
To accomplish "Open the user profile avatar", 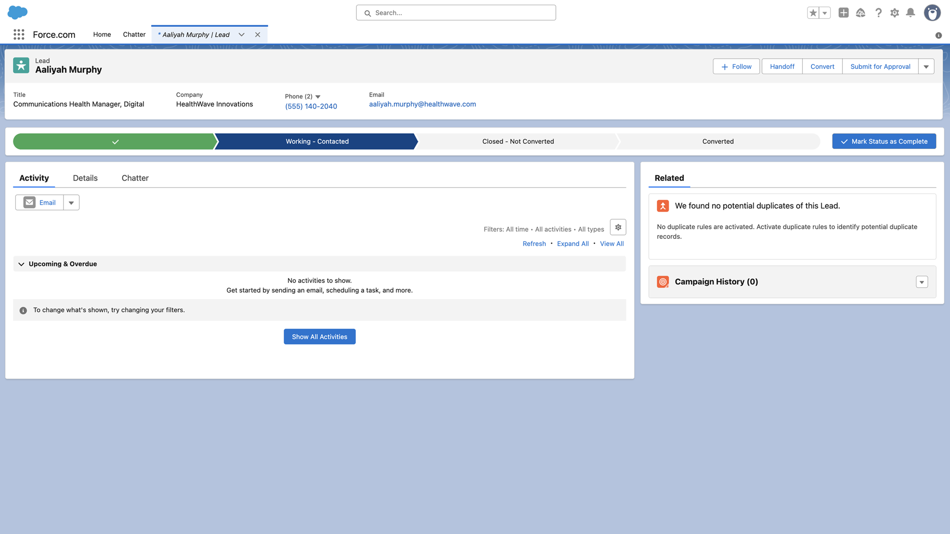I will 932,13.
